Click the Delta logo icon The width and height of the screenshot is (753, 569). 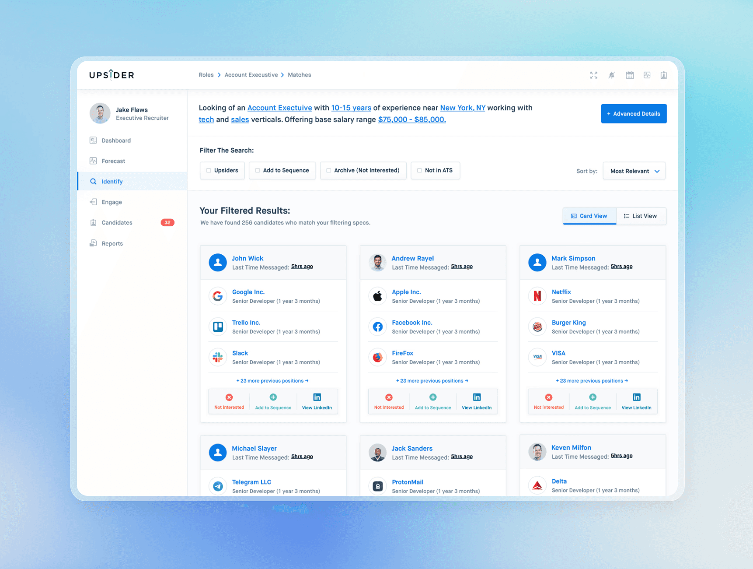(x=537, y=485)
